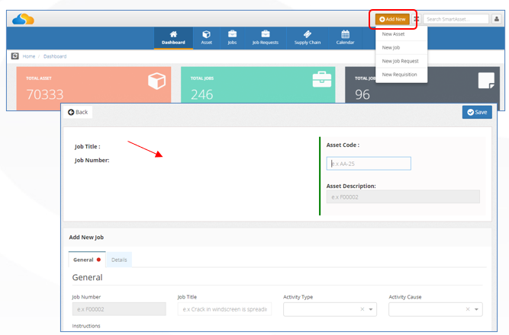Image resolution: width=509 pixels, height=335 pixels.
Task: Focus the Asset Code input
Action: tap(369, 164)
